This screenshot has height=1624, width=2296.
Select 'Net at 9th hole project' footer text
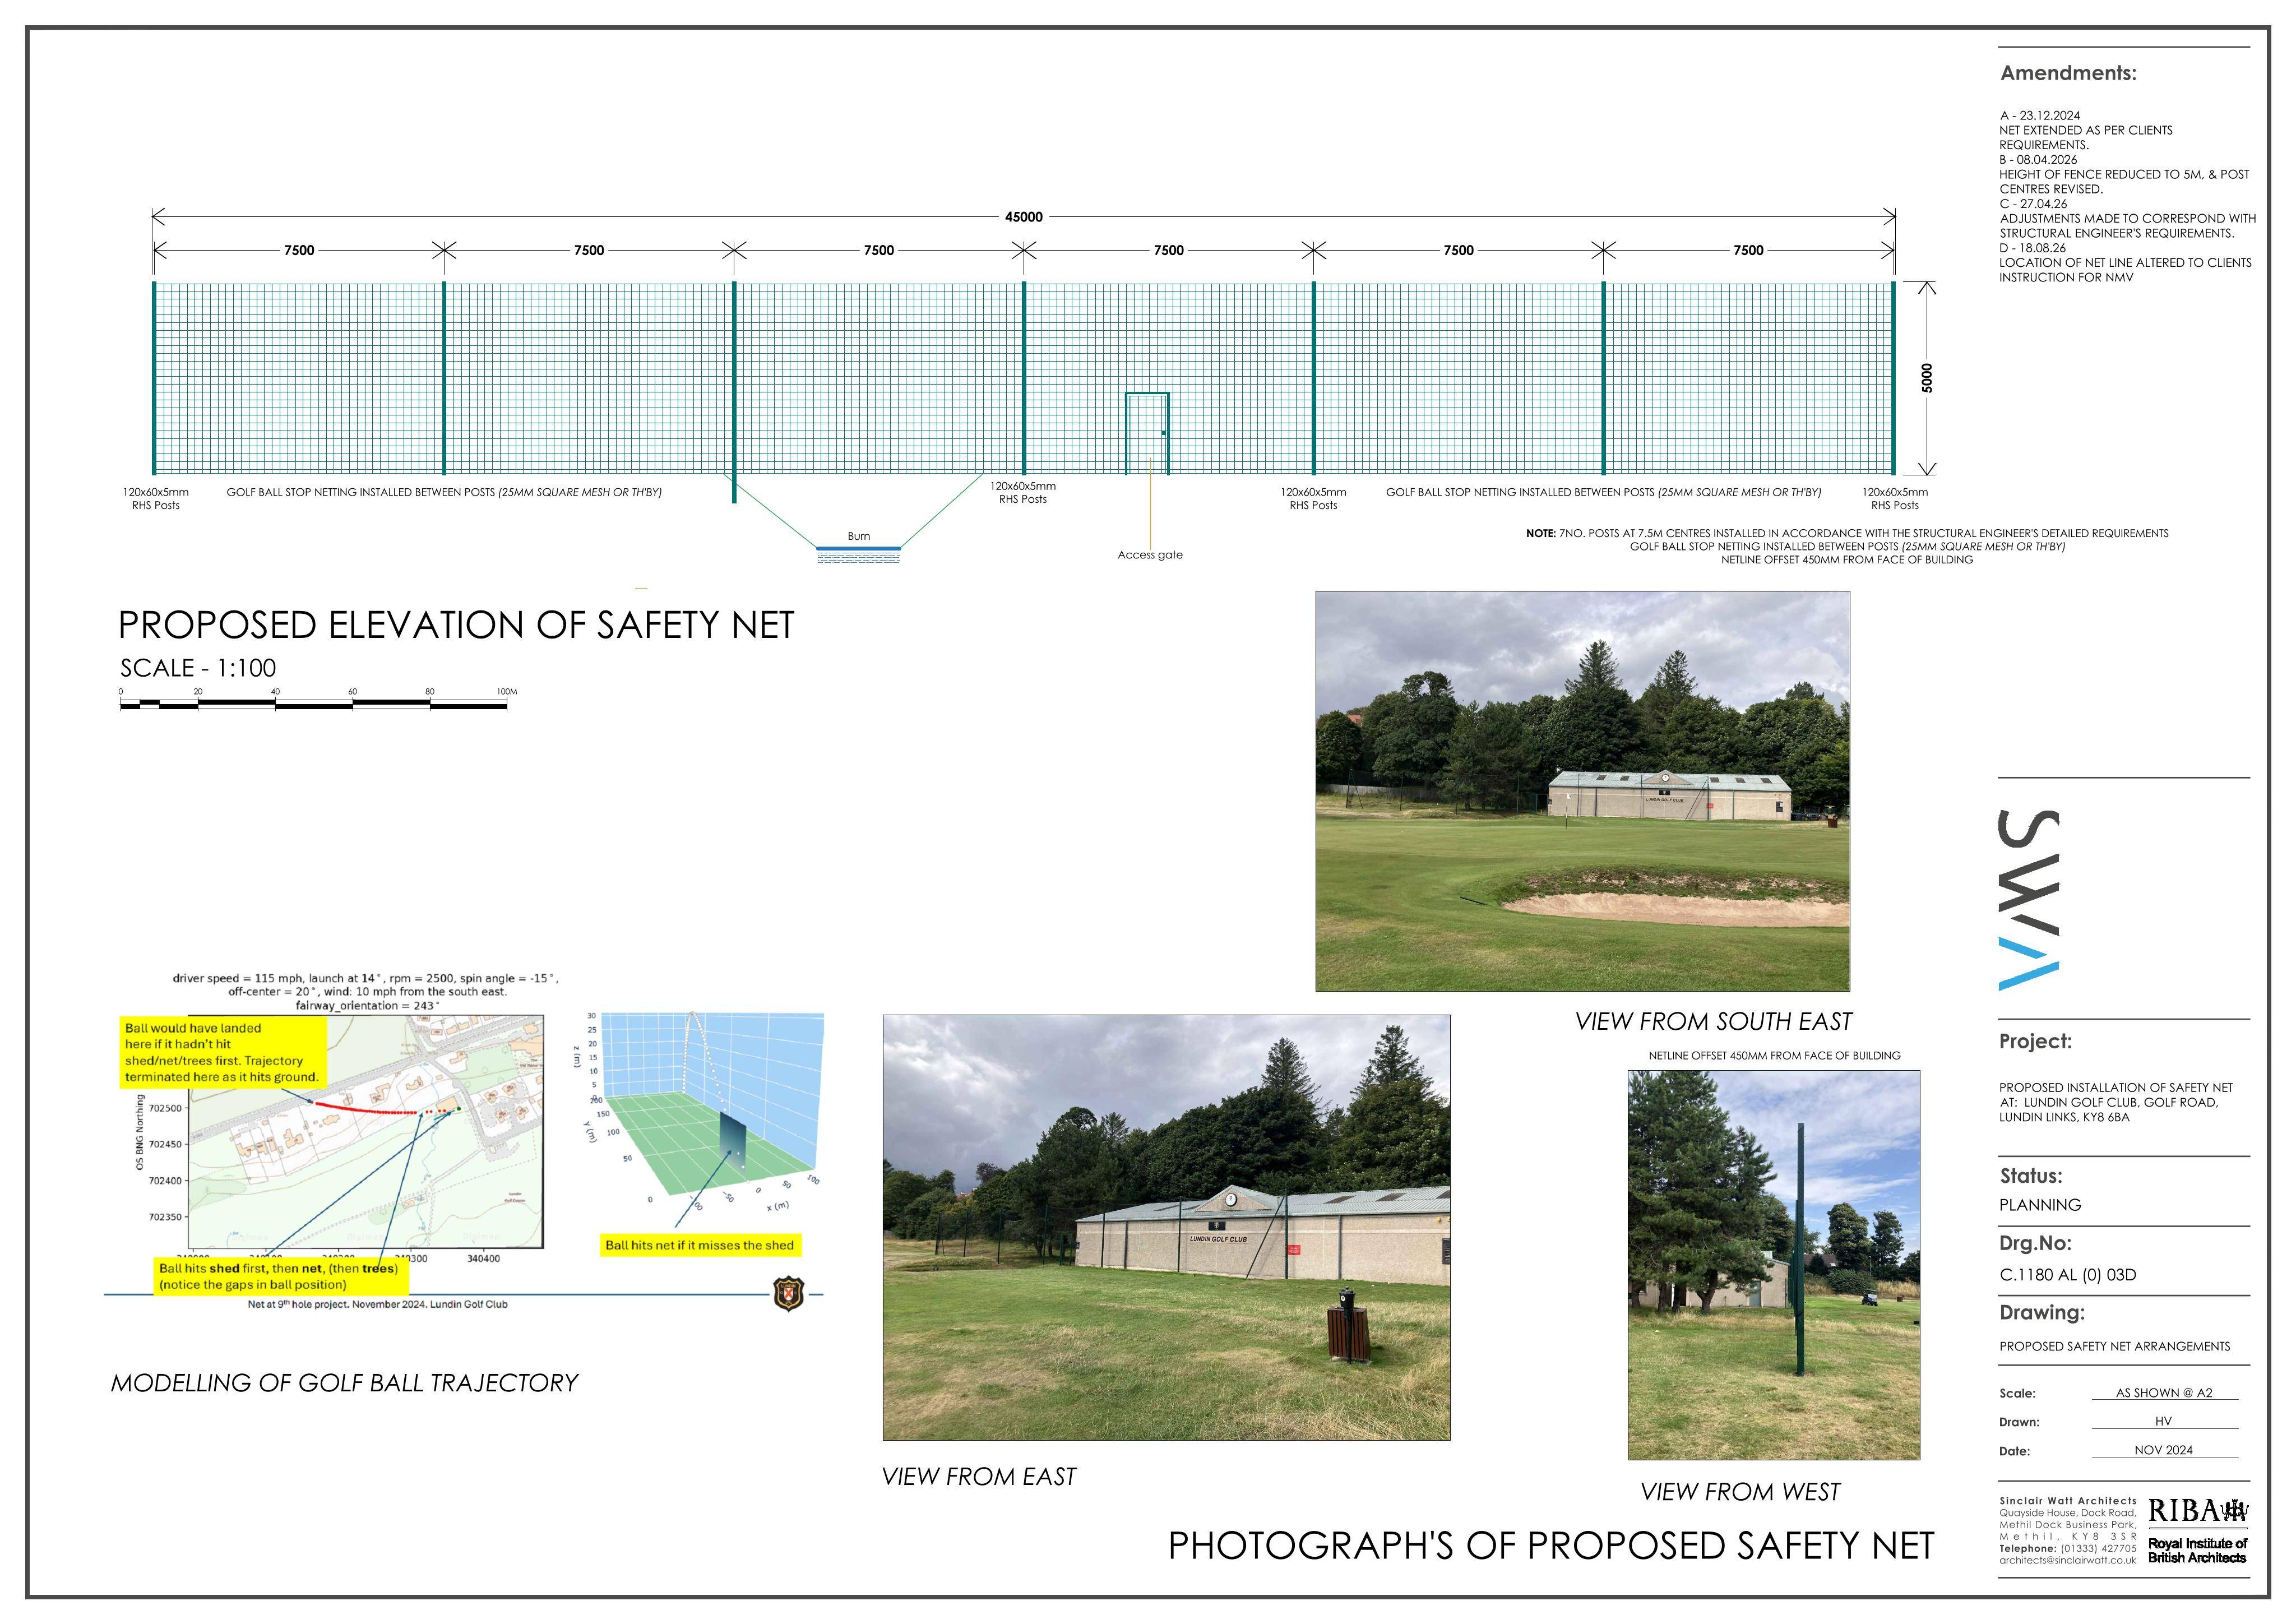point(377,1304)
